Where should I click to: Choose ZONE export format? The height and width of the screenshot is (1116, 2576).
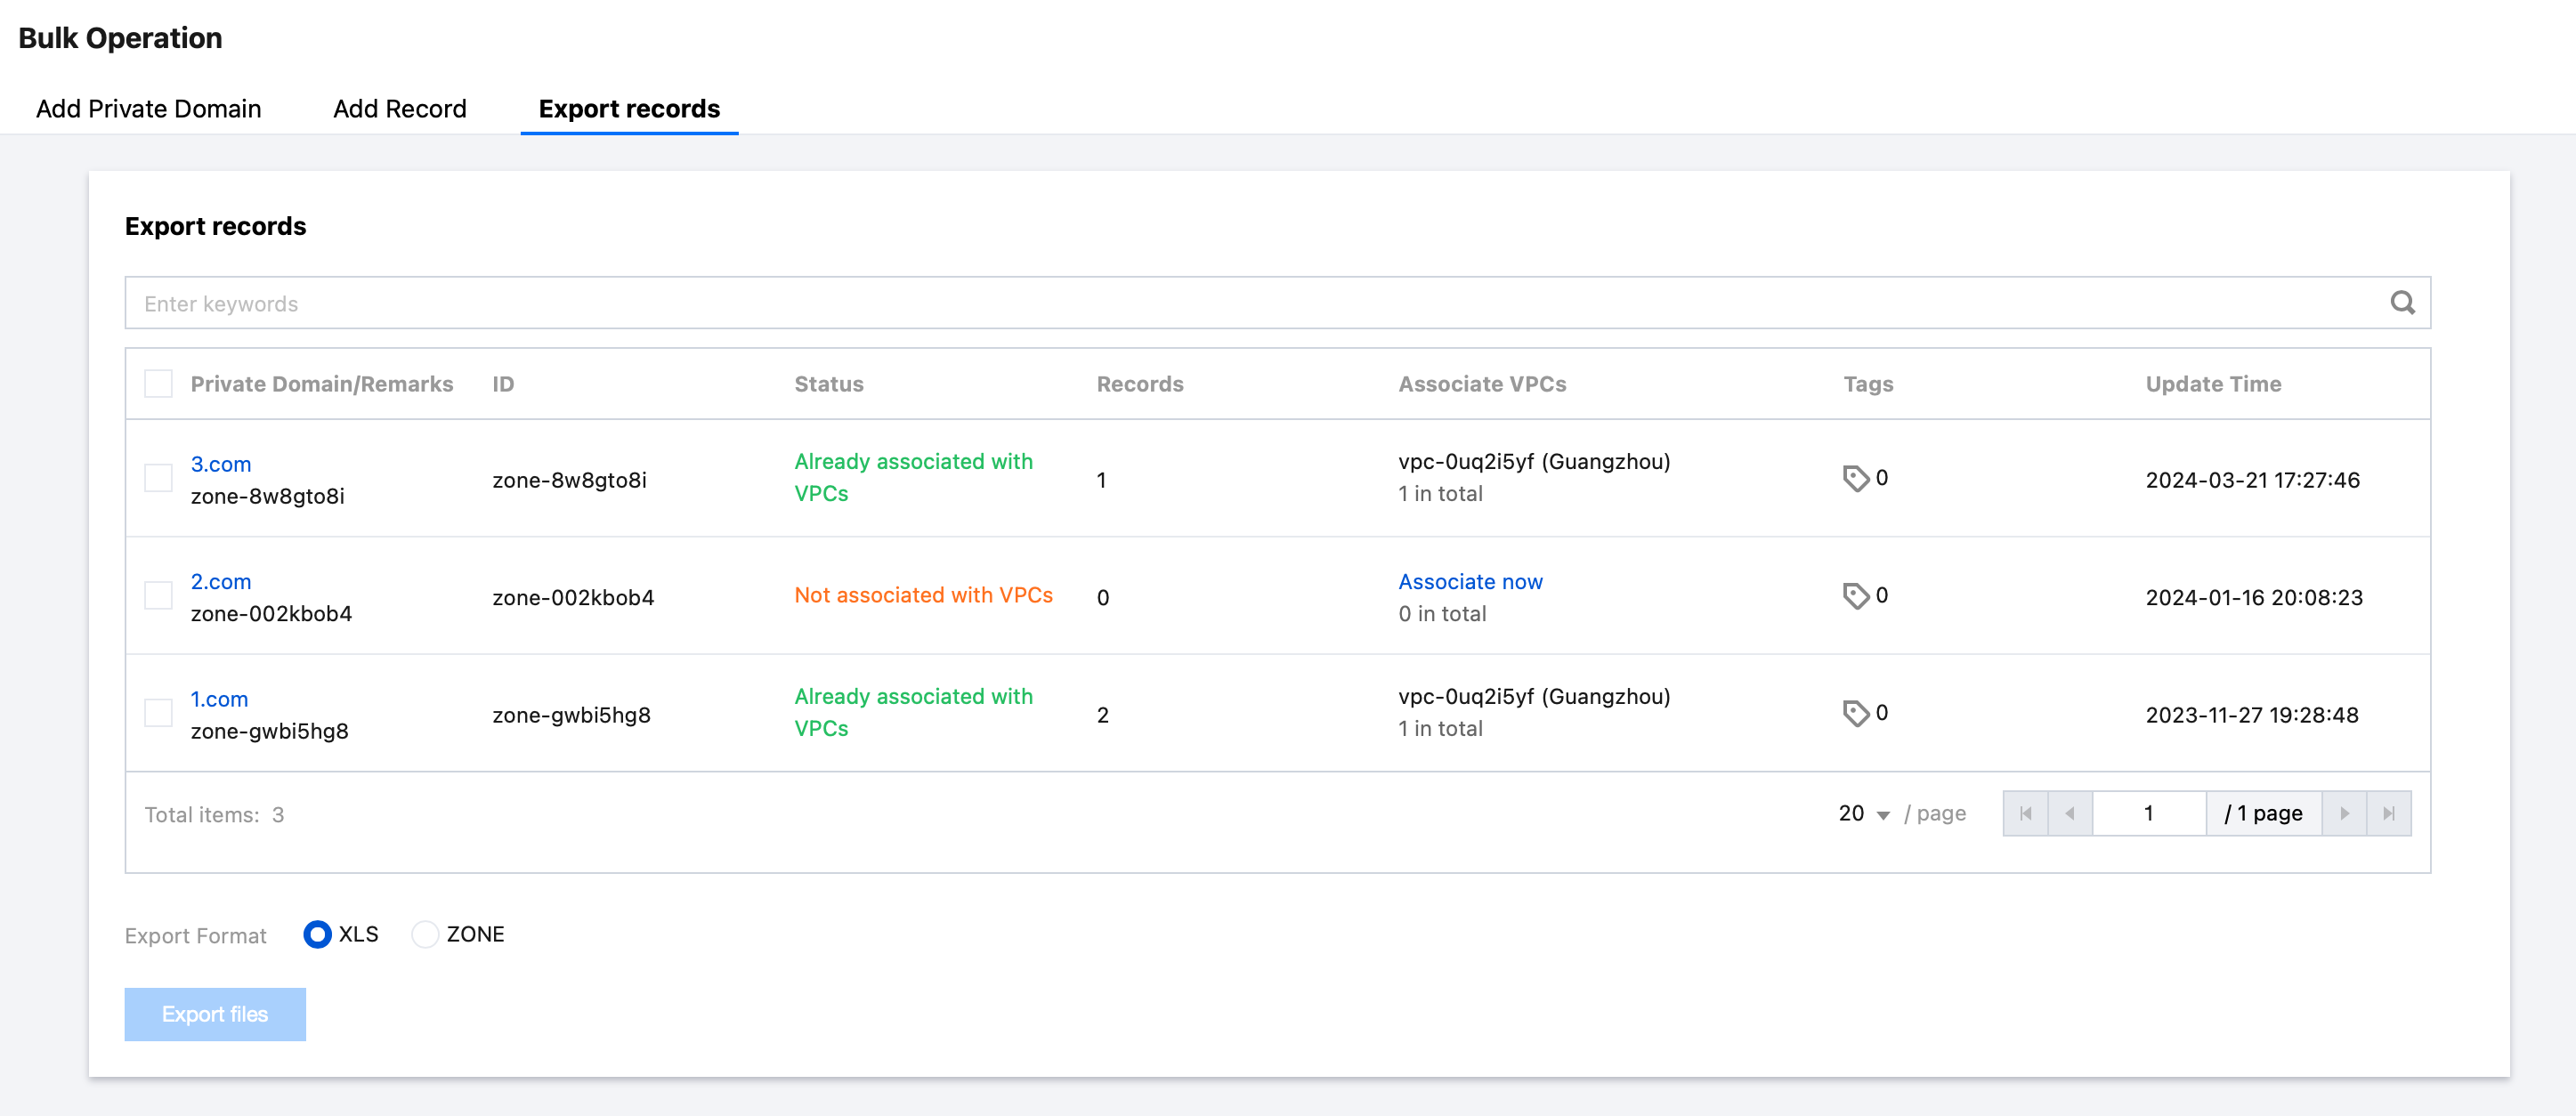(425, 935)
